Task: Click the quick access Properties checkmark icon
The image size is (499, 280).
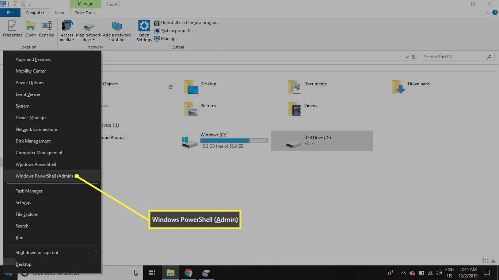Action: (15, 4)
